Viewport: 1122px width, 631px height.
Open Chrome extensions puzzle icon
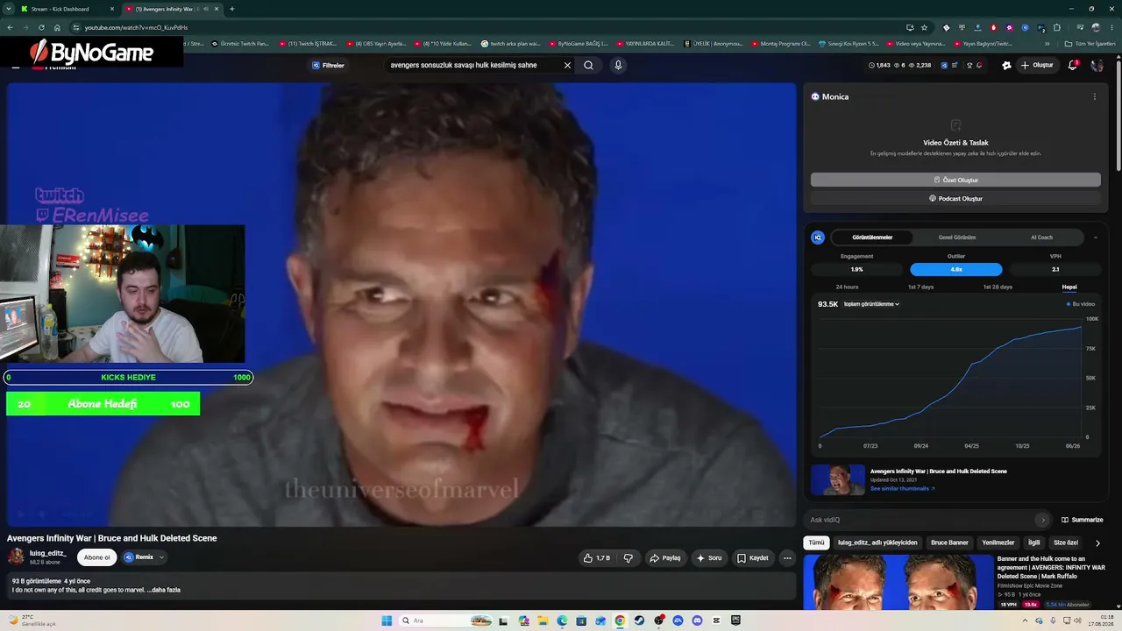(x=1057, y=27)
